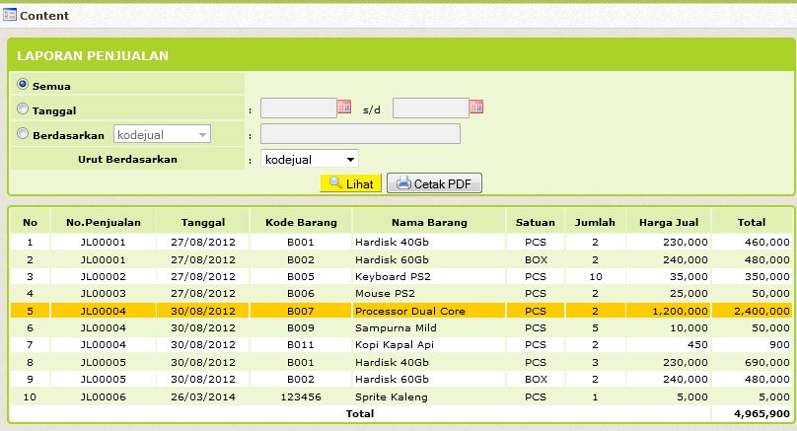This screenshot has width=797, height=431.
Task: Click the 35,000 price cell
Action: (x=669, y=276)
